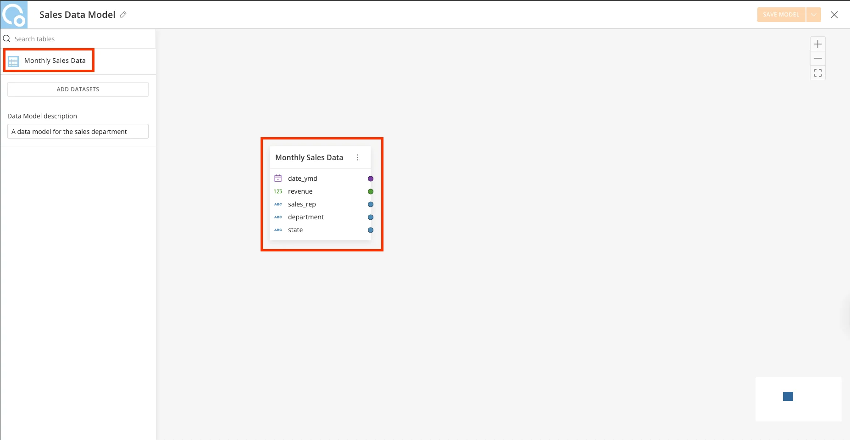Screen dimensions: 850x440
Task: Click the app logo icon
Action: pyautogui.click(x=14, y=15)
